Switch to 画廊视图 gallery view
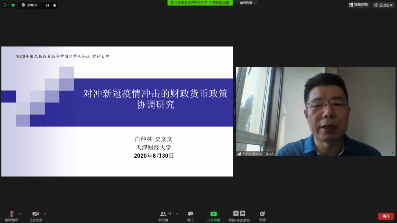The height and width of the screenshot is (223, 397). [x=358, y=5]
